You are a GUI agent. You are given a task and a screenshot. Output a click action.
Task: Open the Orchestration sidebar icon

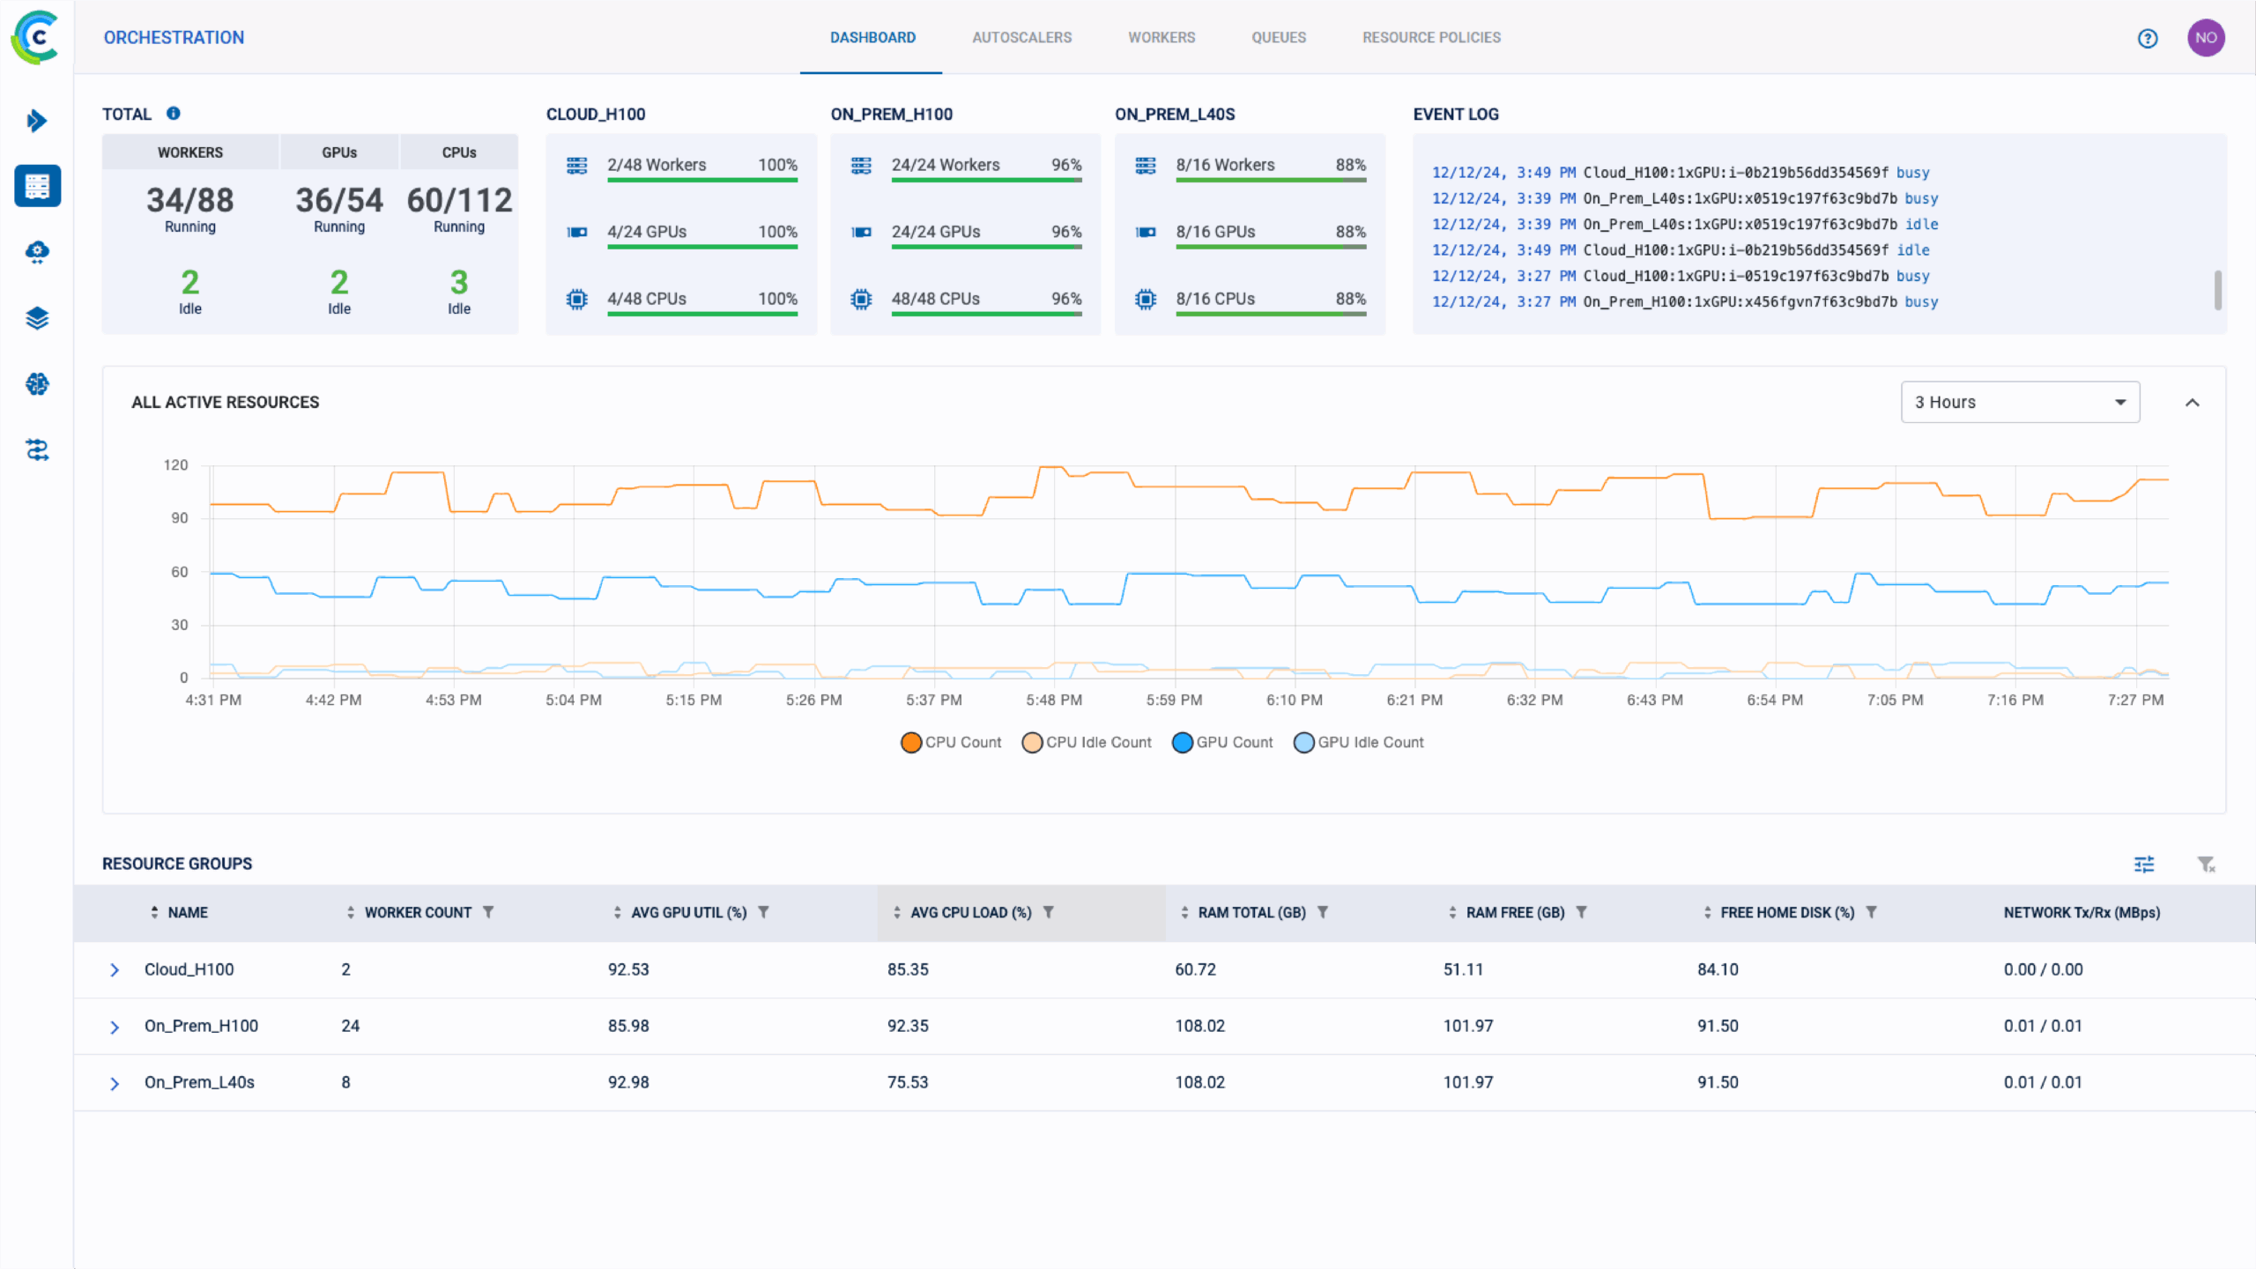(37, 186)
